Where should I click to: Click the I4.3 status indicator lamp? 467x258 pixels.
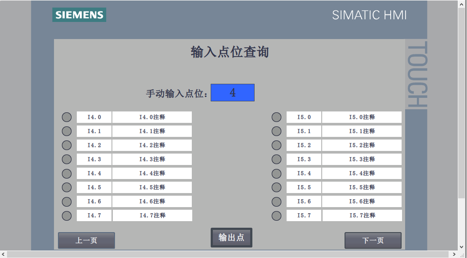click(x=66, y=159)
